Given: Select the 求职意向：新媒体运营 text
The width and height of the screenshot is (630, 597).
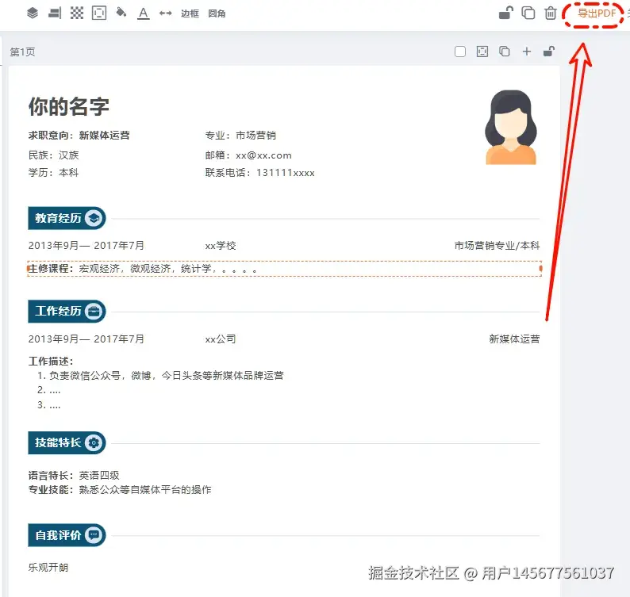Looking at the screenshot, I should (79, 136).
